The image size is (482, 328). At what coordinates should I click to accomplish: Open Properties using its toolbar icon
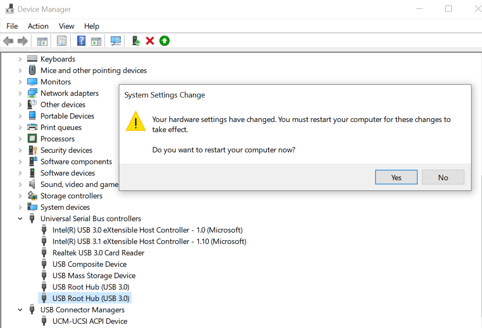[62, 41]
